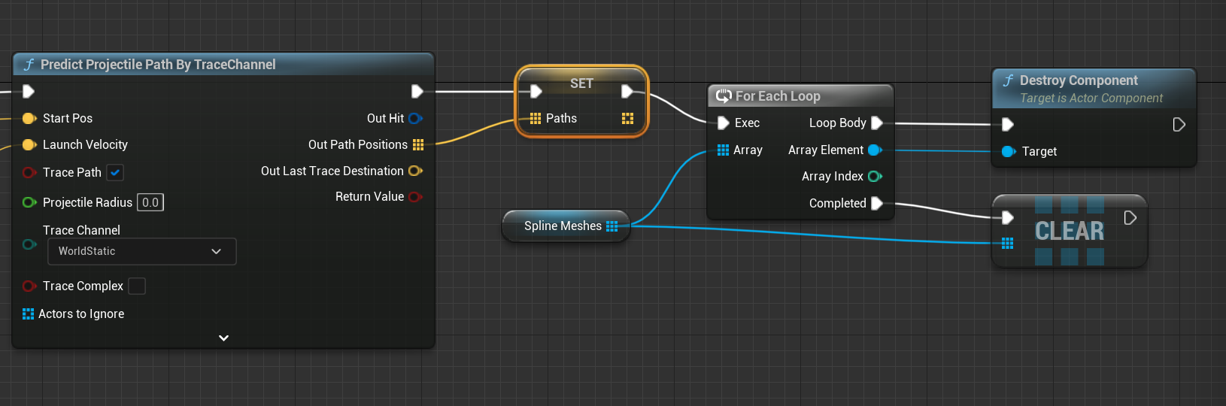The width and height of the screenshot is (1226, 406).
Task: Click the Trace Path red pin
Action: pos(29,172)
